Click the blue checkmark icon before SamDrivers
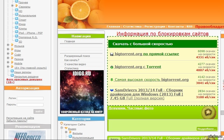Viewport: 224px width, 140px height. coord(112,90)
